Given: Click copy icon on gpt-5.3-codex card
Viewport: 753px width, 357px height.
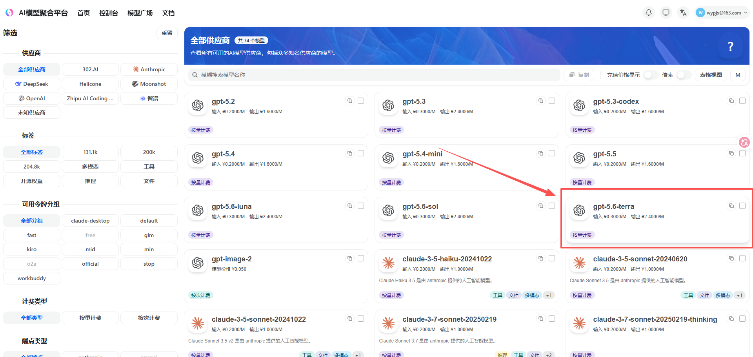Looking at the screenshot, I should pyautogui.click(x=731, y=101).
